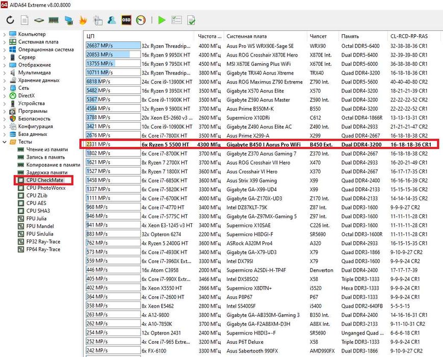Expand the База данных branch arrow
443x357 pixels.
[x=4, y=134]
